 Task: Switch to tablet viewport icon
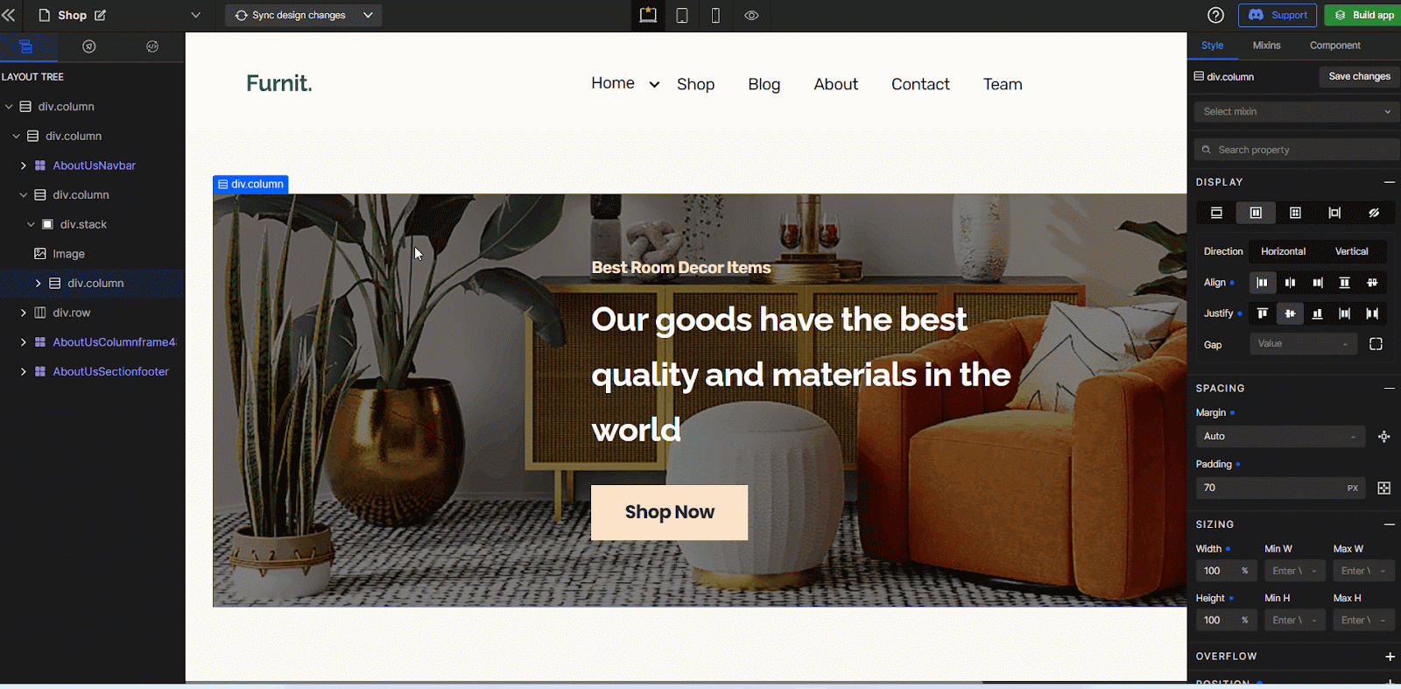point(682,15)
